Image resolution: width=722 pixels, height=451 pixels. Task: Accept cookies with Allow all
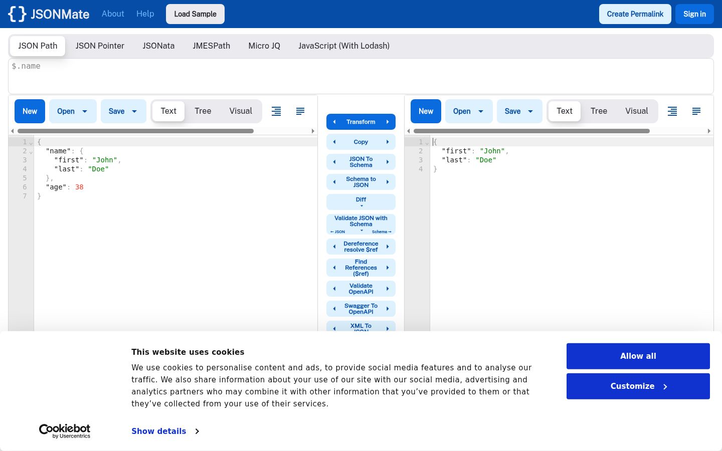tap(638, 356)
